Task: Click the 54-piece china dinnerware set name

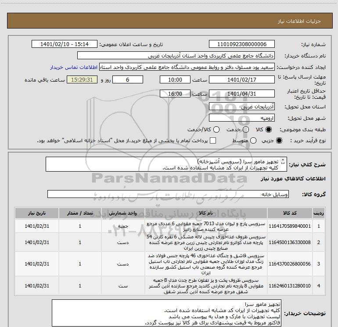Action: point(206,242)
